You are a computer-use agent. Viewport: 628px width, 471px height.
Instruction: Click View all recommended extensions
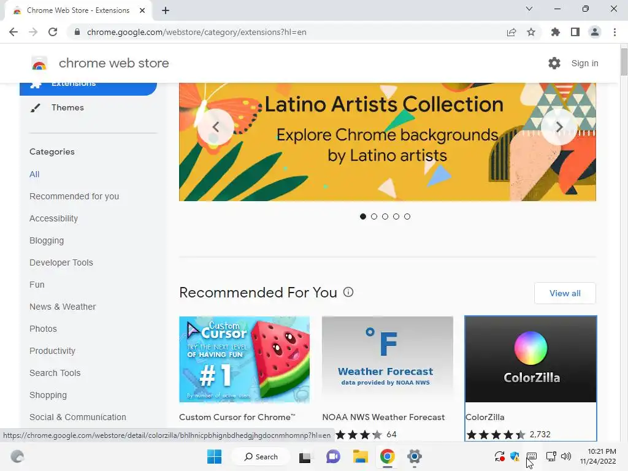pyautogui.click(x=565, y=293)
